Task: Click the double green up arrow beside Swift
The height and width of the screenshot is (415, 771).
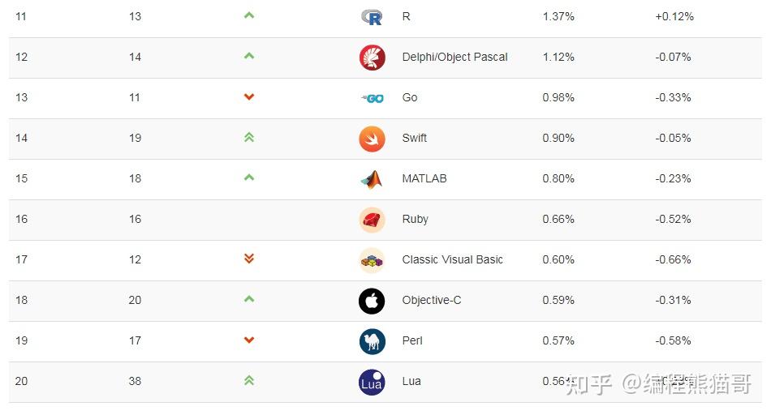Action: point(249,138)
